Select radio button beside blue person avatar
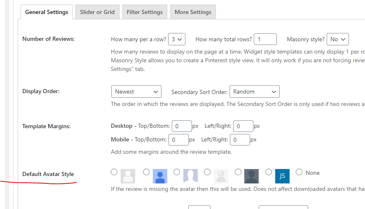365x209 pixels. click(x=146, y=172)
